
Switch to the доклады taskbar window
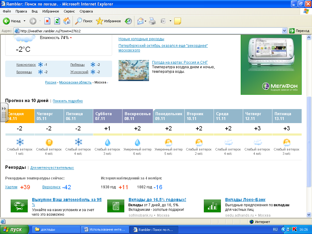coord(56,229)
